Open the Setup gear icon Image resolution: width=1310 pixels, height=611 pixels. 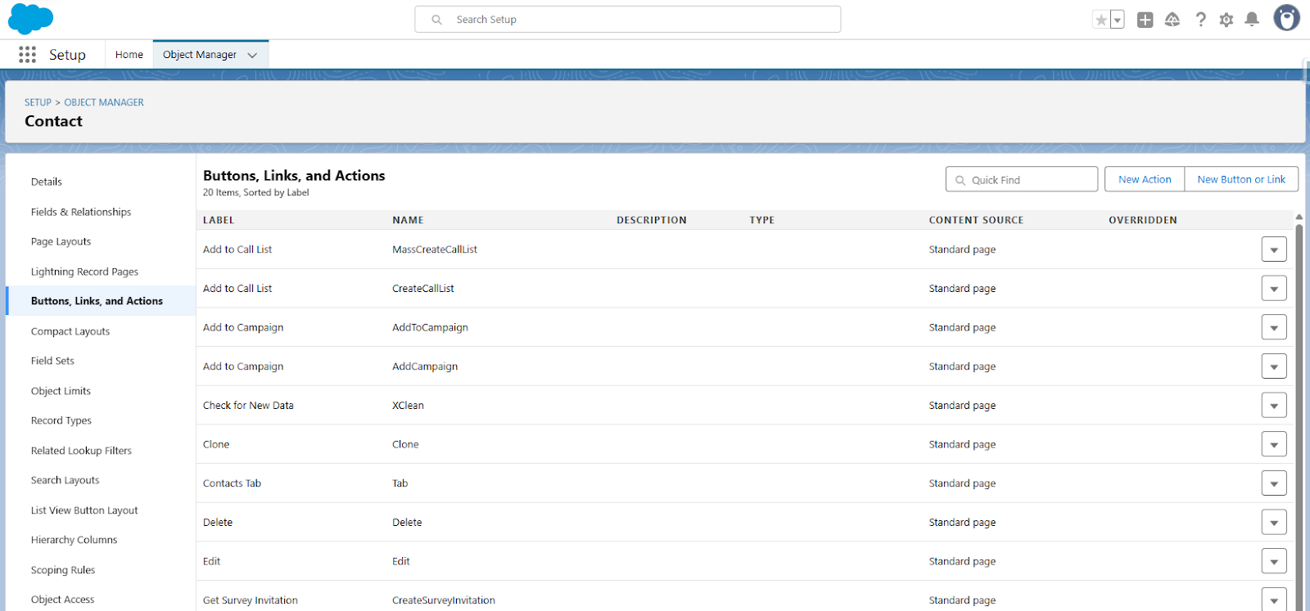point(1226,20)
